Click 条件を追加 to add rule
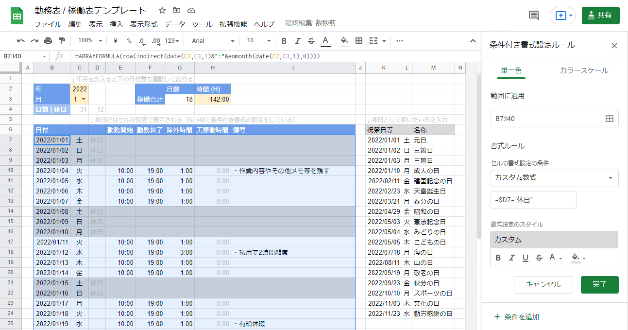The image size is (628, 330). [516, 316]
